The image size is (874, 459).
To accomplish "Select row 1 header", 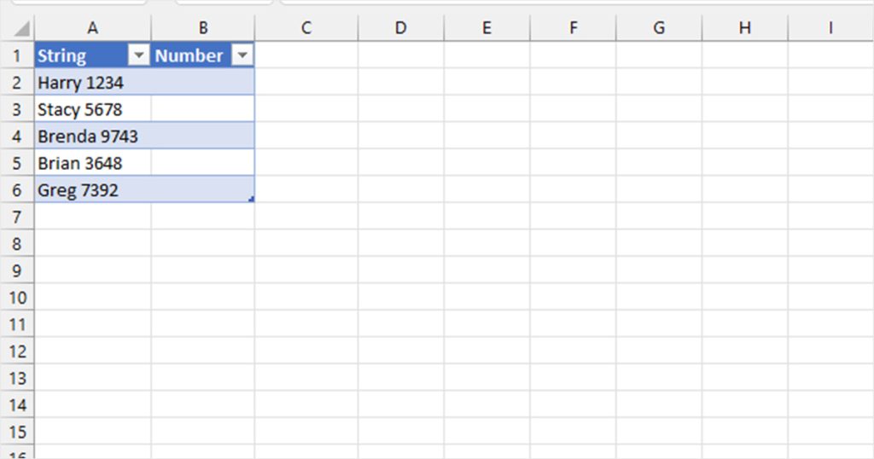I will [x=17, y=55].
